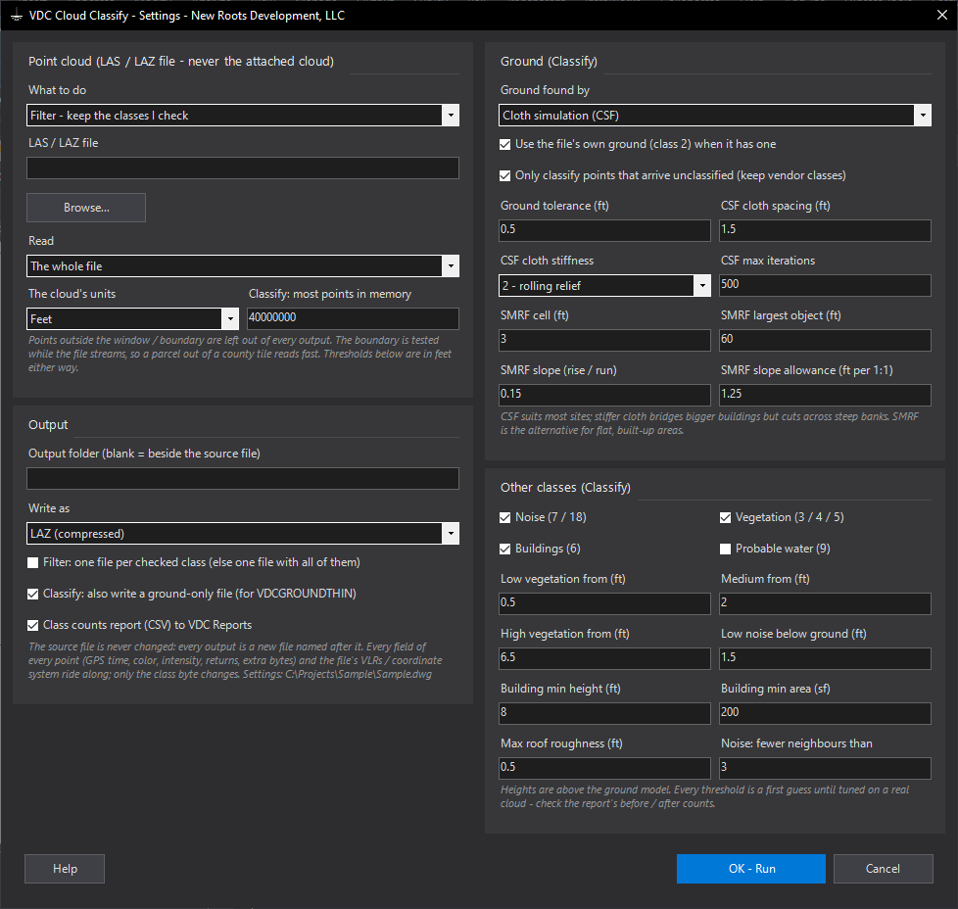
Task: Open the 'What to do' dropdown
Action: [x=243, y=116]
